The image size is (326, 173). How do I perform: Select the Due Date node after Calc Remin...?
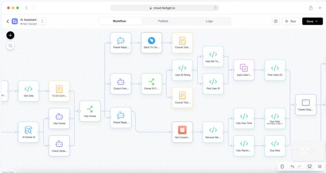pos(275,146)
